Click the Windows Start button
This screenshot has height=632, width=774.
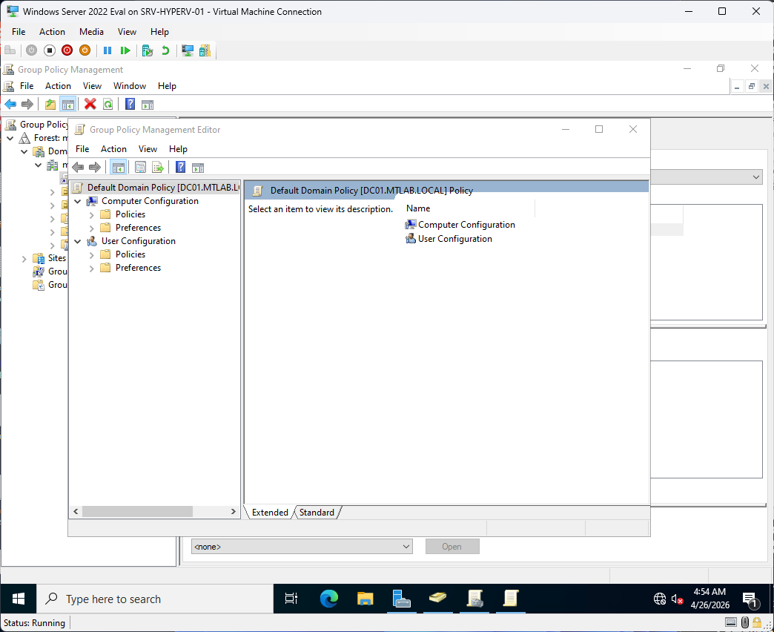tap(19, 599)
